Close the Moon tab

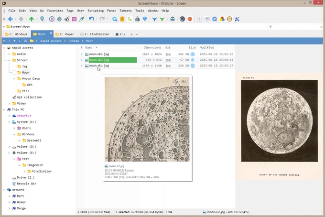point(51,33)
